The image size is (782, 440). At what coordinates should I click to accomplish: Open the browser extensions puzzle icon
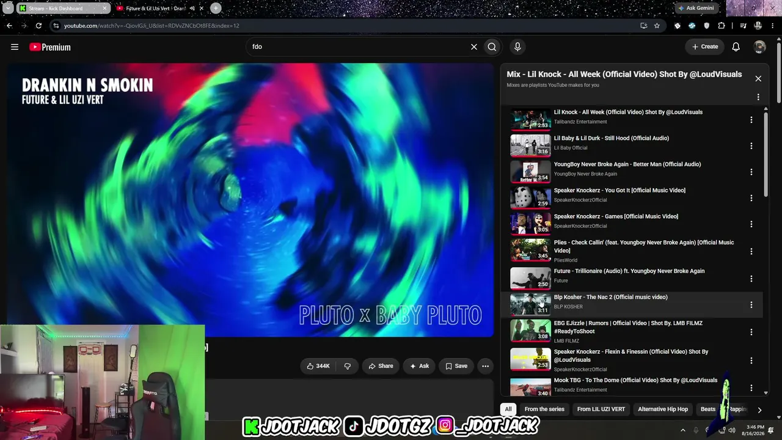[722, 26]
